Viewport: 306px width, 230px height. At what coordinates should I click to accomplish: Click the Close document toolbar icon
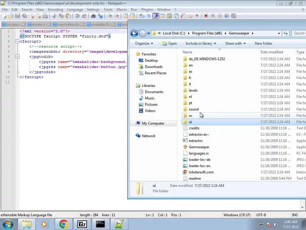[32, 16]
